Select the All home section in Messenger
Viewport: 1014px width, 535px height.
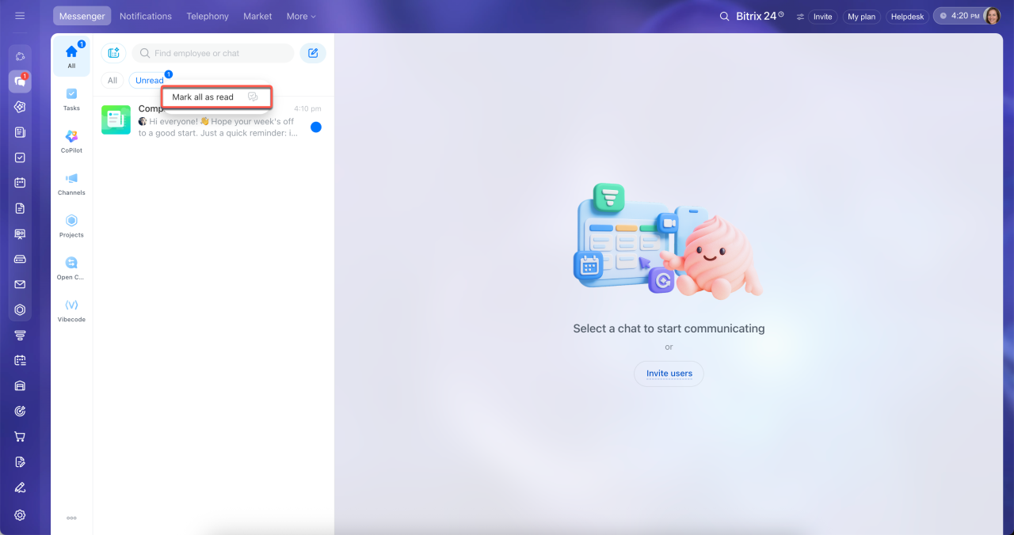click(71, 56)
